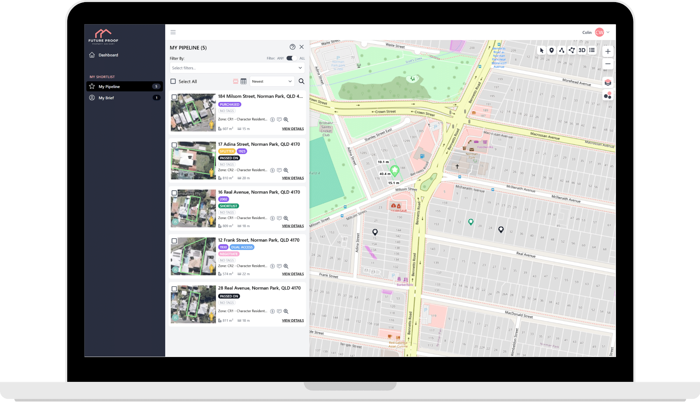Zoom out on the map
The height and width of the screenshot is (420, 700).
point(608,64)
